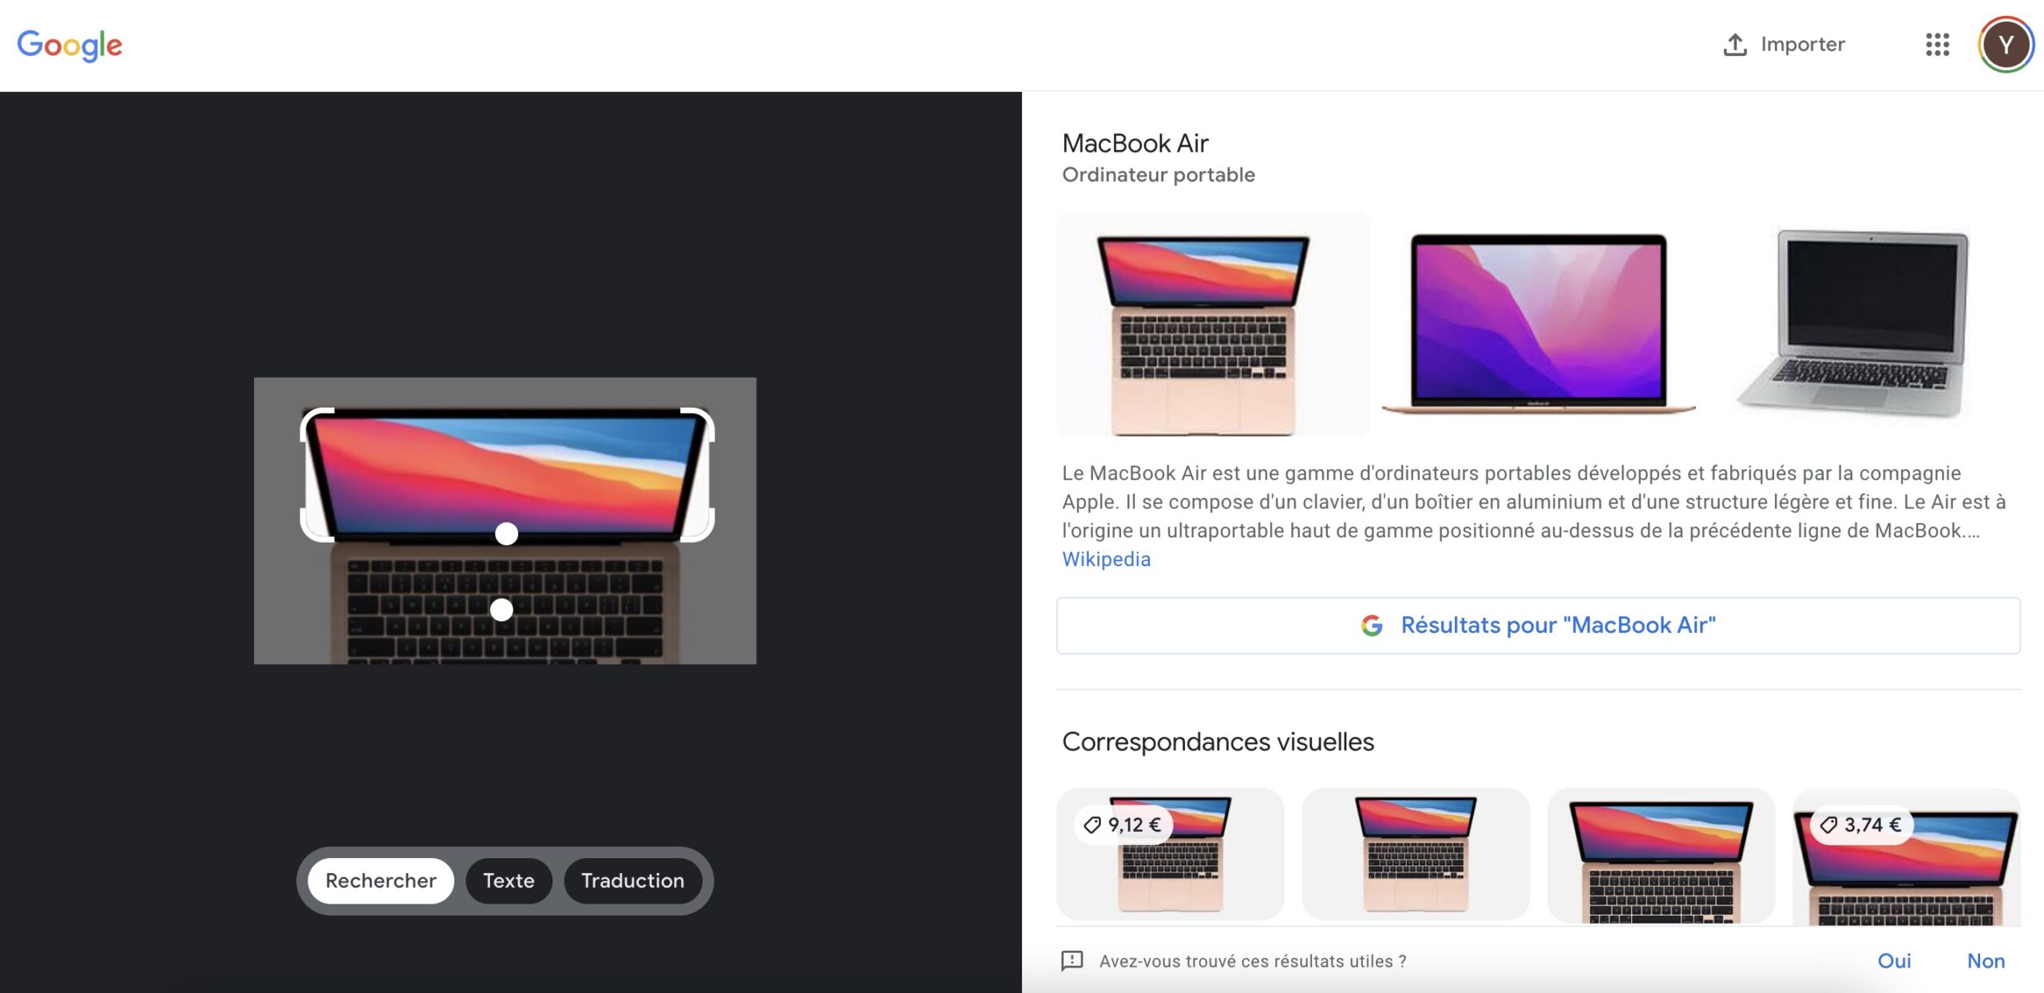Viewport: 2044px width, 993px height.
Task: Click the 9,12 € price tag badge
Action: click(1123, 825)
